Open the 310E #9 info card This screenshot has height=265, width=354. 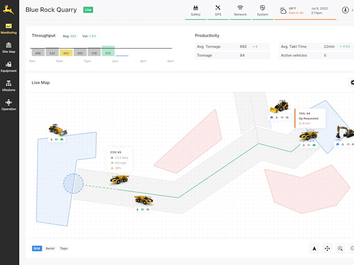pyautogui.click(x=119, y=160)
